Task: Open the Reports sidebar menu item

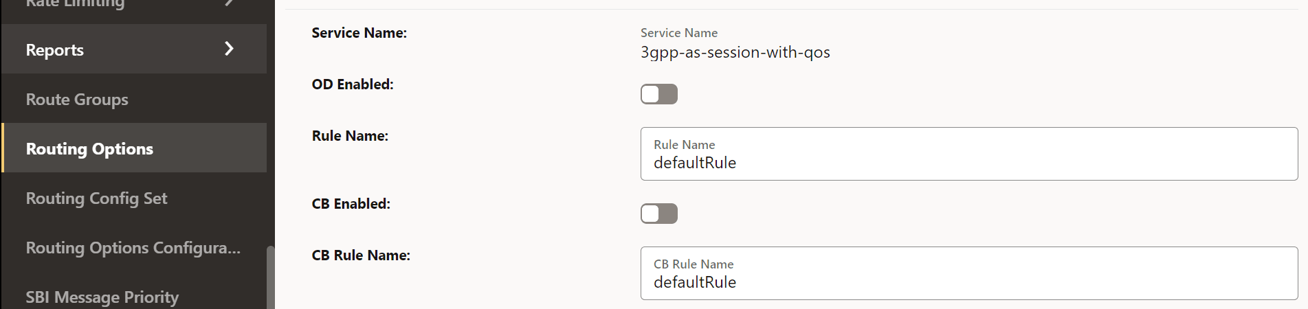Action: point(55,50)
